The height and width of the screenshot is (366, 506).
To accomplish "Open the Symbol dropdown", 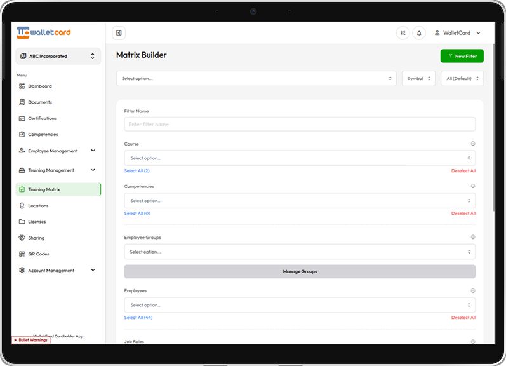I will tap(418, 79).
